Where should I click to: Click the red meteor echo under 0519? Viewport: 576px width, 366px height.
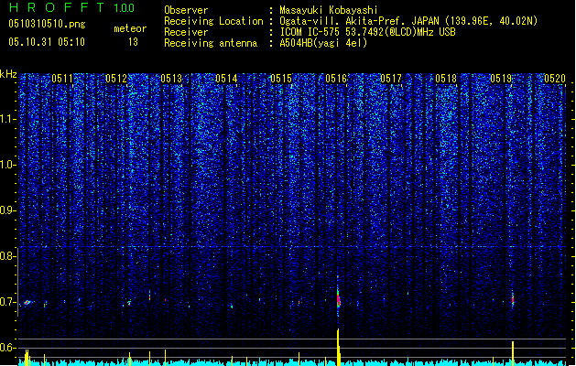click(513, 299)
